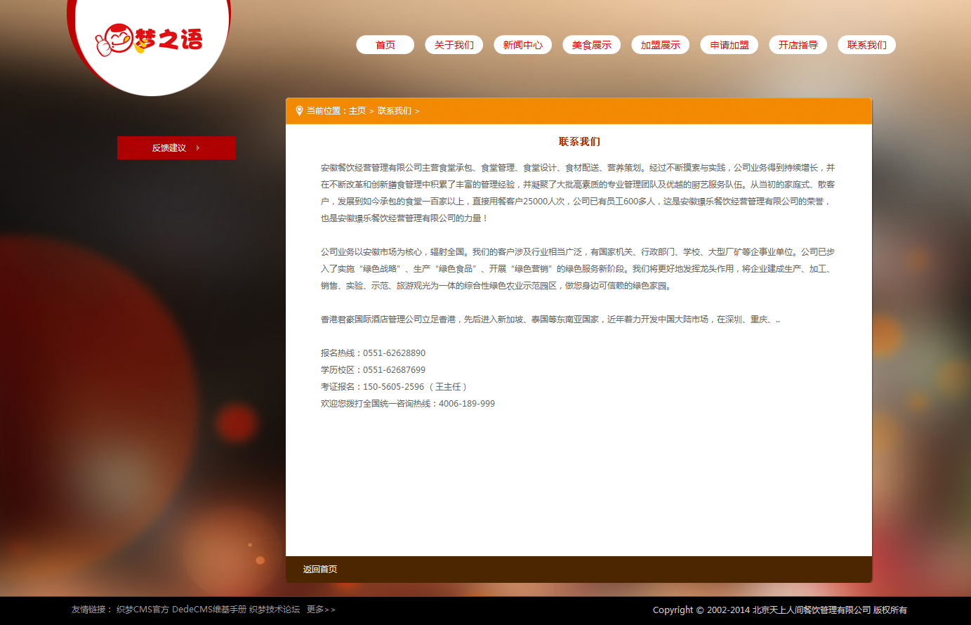Go to 关于我们 page

[454, 45]
